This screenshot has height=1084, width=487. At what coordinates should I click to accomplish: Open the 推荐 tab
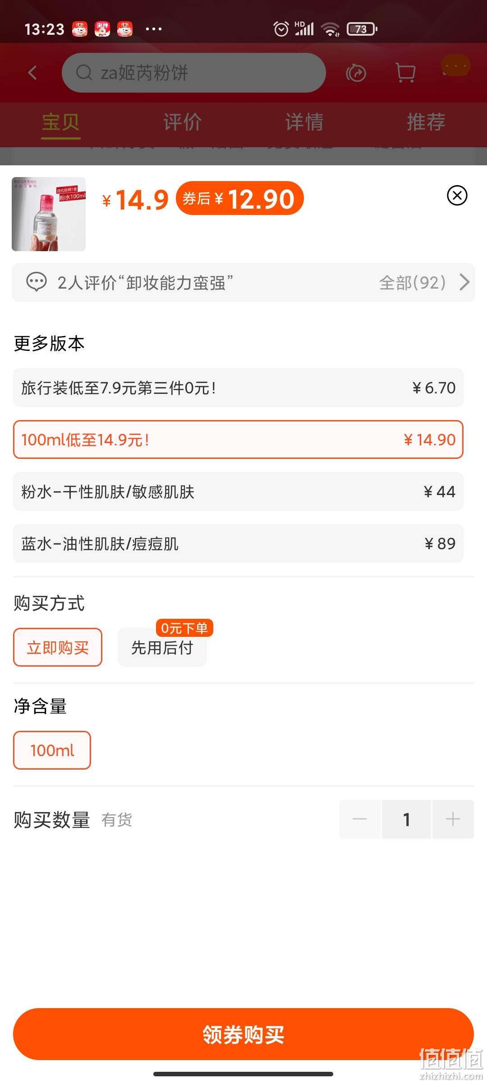click(426, 122)
